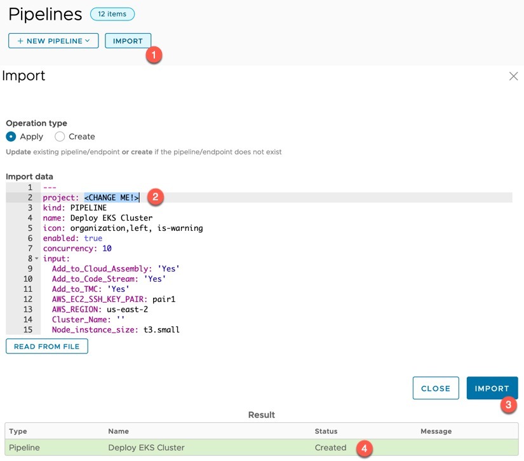
Task: Click the Type column header in Result table
Action: [18, 431]
